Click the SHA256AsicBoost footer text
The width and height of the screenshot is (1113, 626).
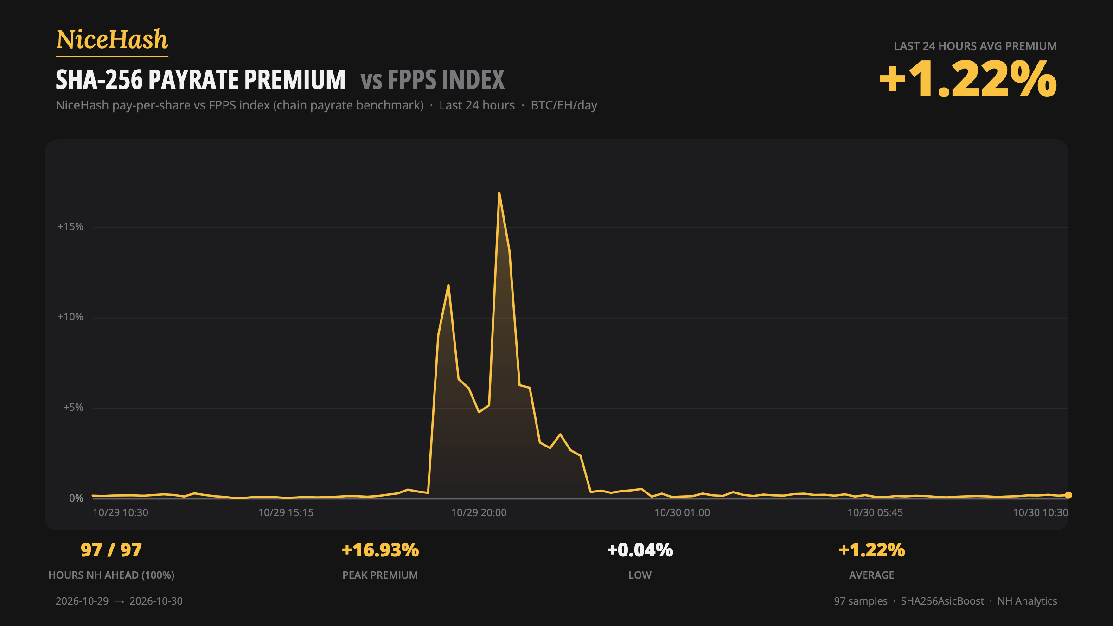942,601
